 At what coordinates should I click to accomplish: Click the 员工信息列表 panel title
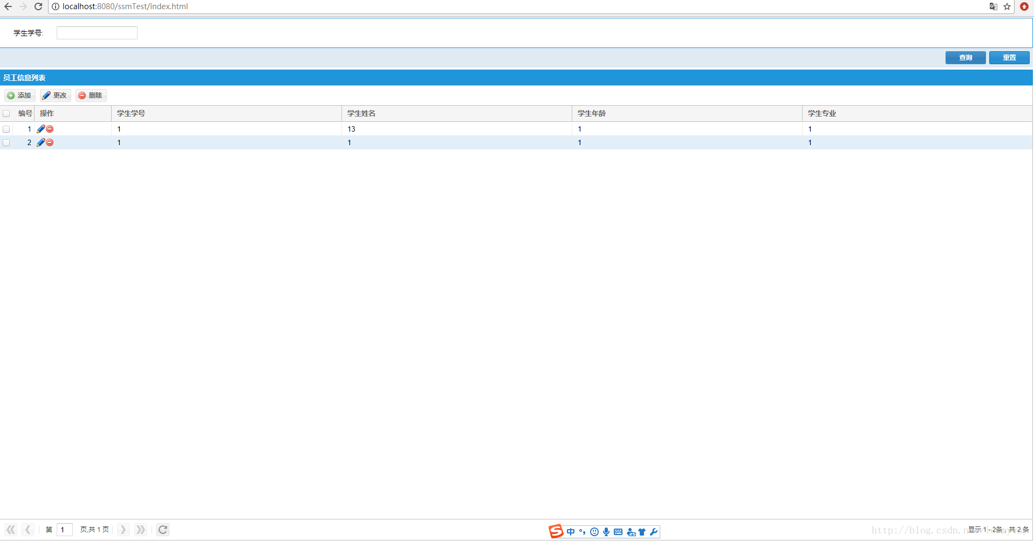(x=24, y=78)
